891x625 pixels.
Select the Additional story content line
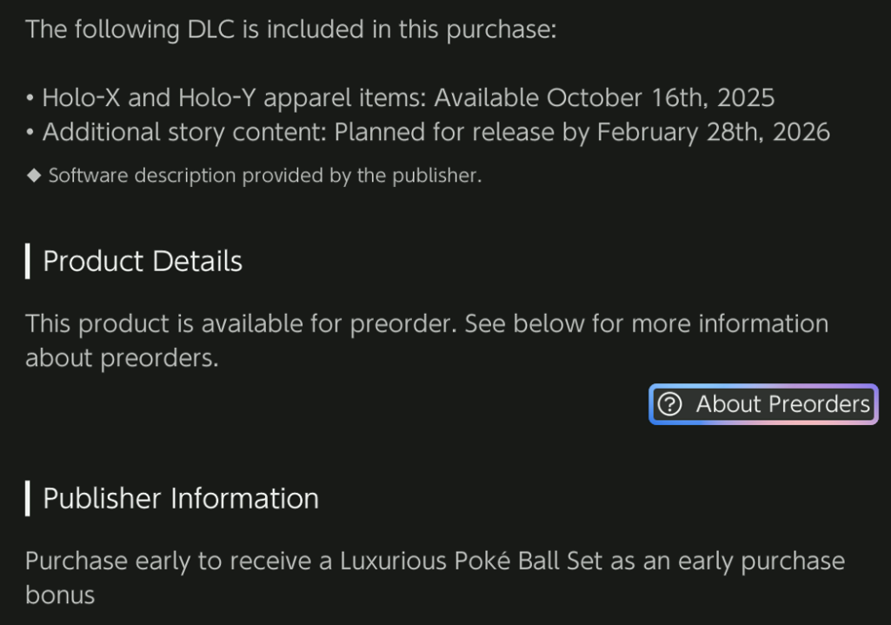[x=436, y=132]
